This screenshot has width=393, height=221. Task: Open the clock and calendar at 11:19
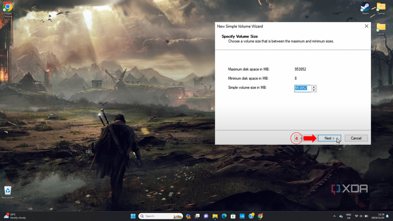click(378, 216)
